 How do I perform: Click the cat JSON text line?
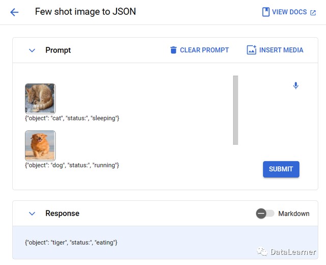click(72, 118)
